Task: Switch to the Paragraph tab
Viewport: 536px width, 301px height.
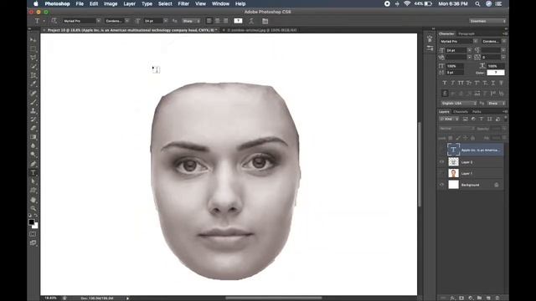Action: (x=466, y=33)
